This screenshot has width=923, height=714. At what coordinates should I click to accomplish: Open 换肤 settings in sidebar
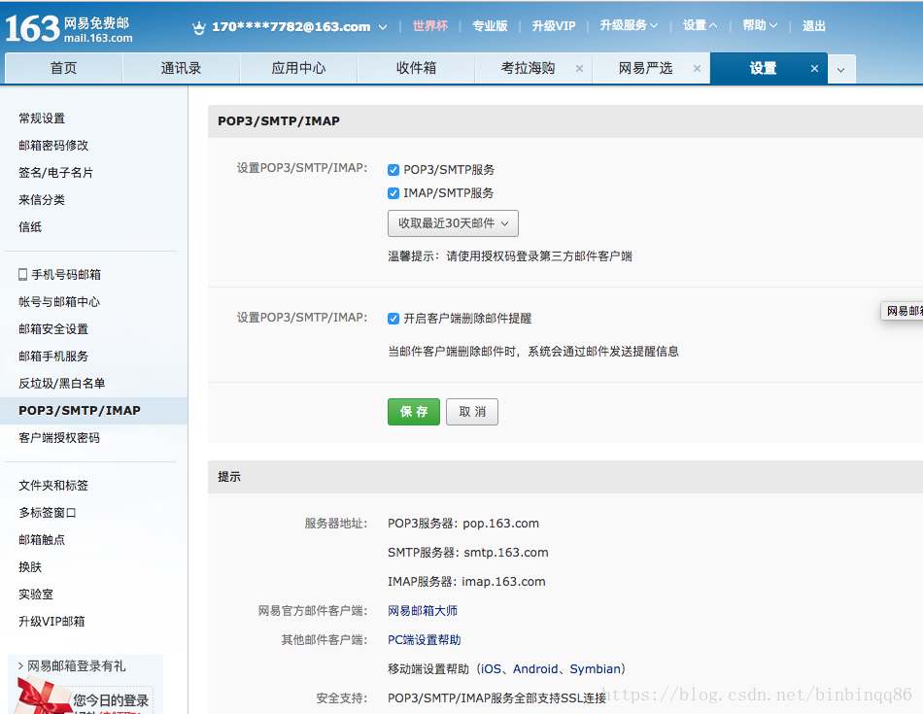pos(30,567)
